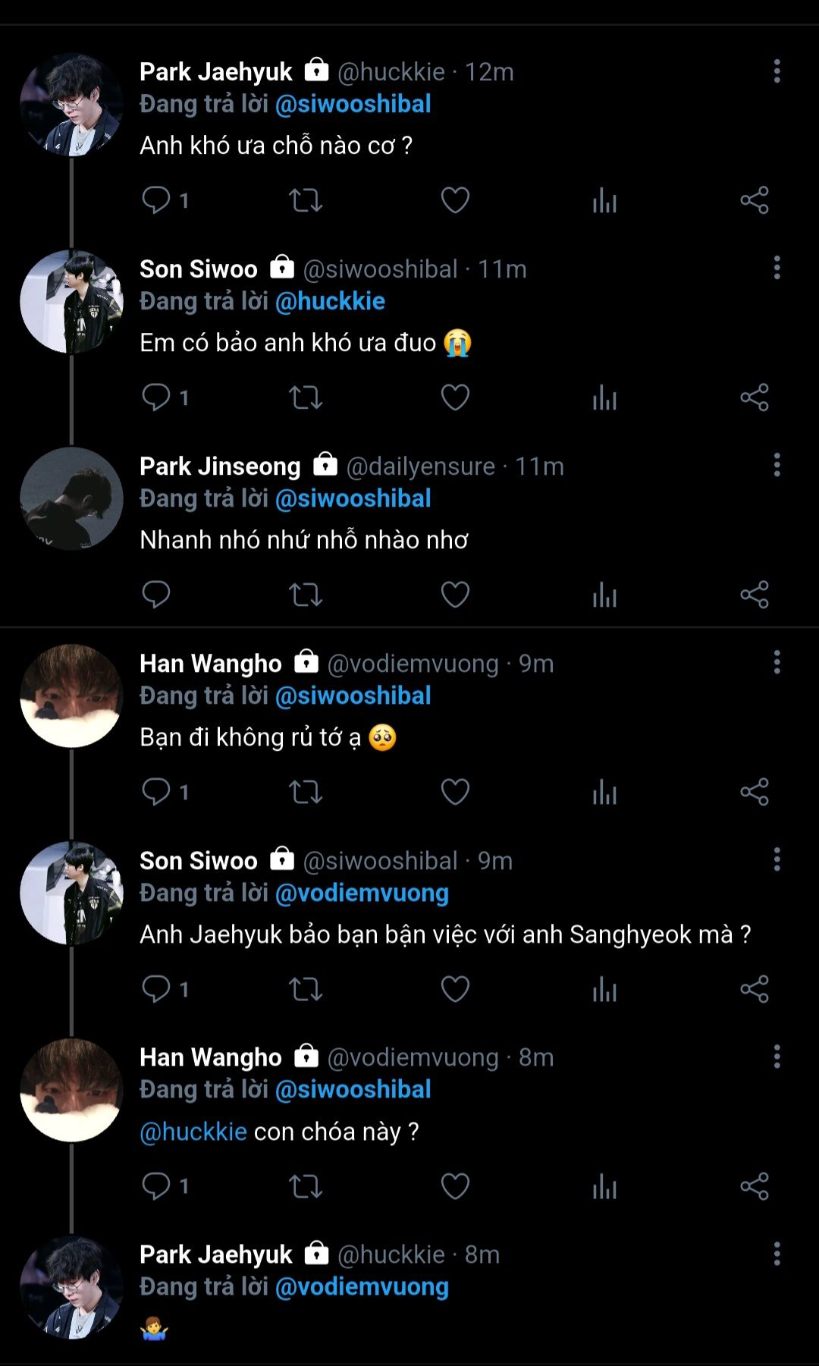The image size is (819, 1366).
Task: Open Park Jinseong's profile picture
Action: pyautogui.click(x=71, y=499)
